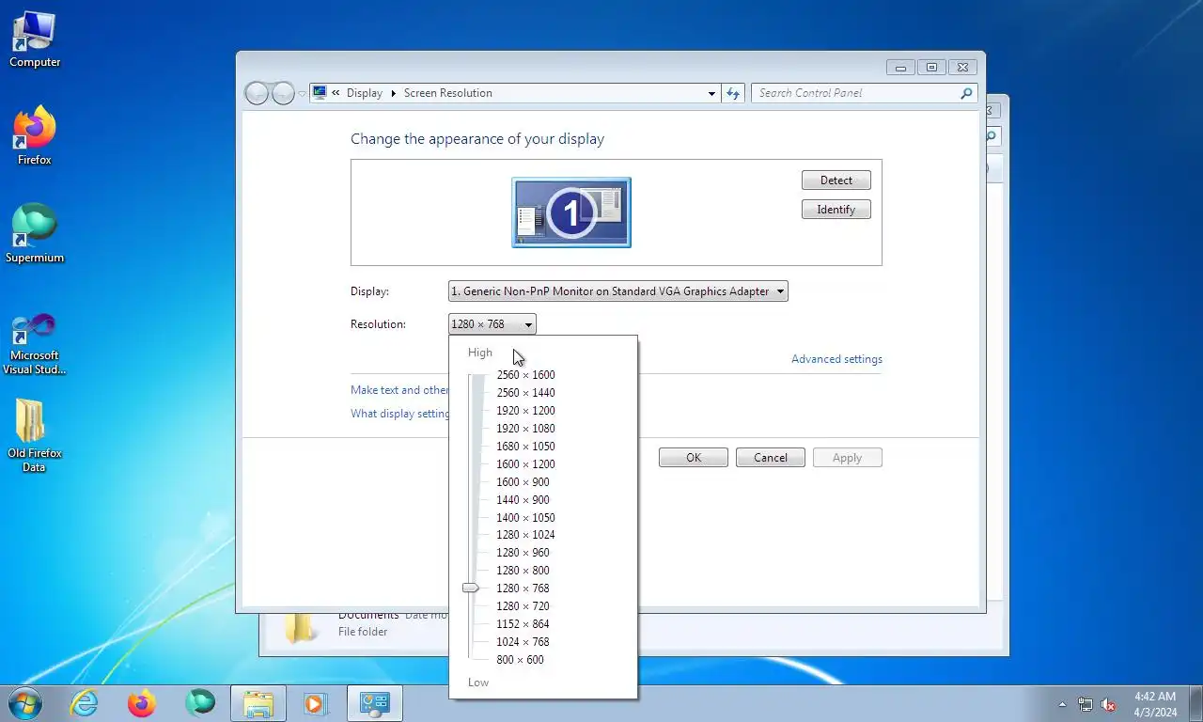Click the OK button

click(694, 458)
